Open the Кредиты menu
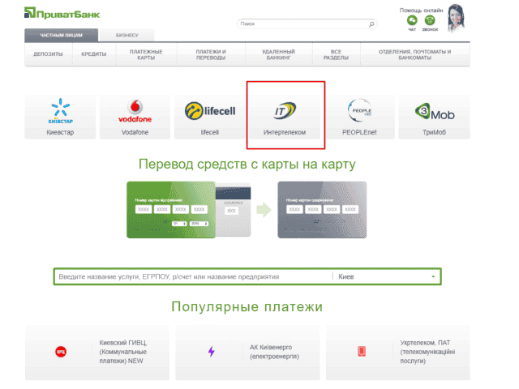This screenshot has height=389, width=519. point(94,54)
